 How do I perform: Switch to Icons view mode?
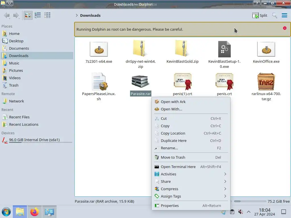[28, 15]
